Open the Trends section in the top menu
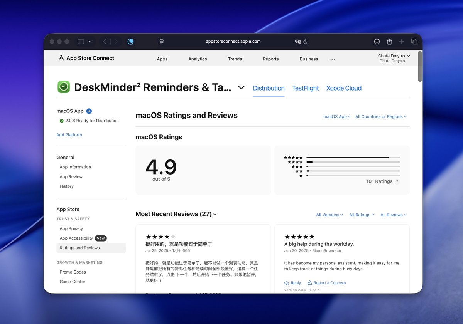The image size is (463, 324). [x=235, y=59]
